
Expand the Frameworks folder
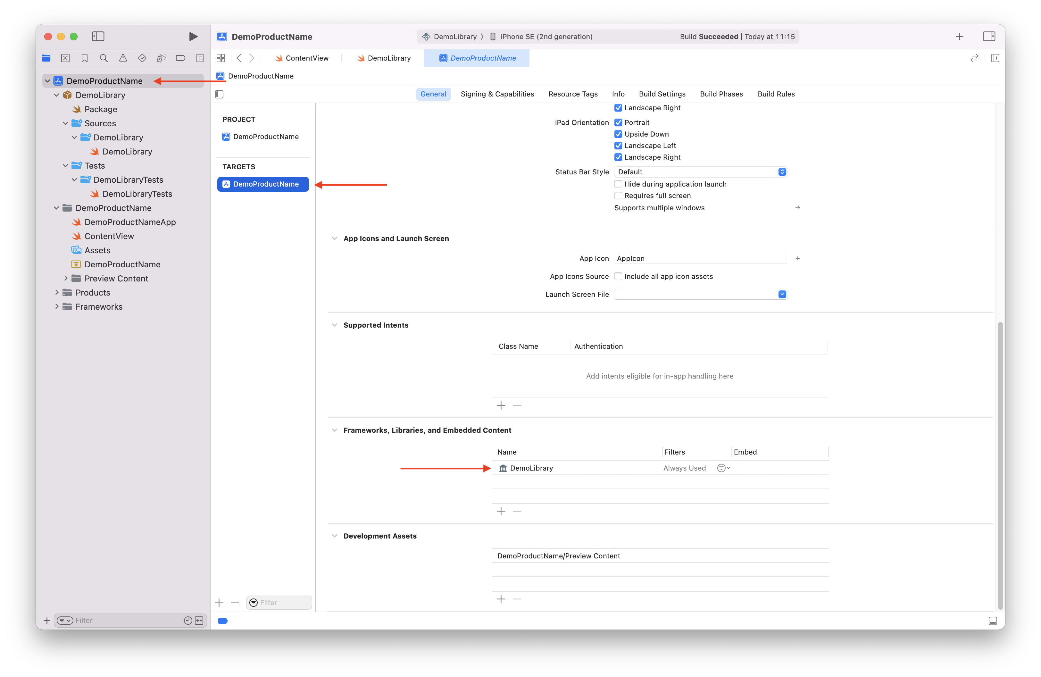[x=56, y=306]
